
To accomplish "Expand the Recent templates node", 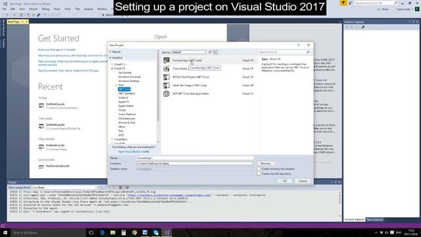I will [x=111, y=51].
